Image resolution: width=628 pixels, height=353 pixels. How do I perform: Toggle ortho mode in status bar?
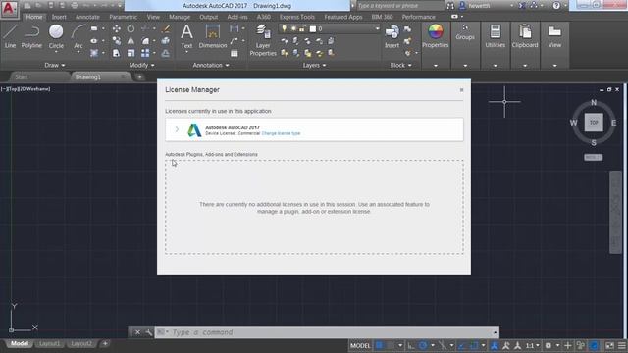411,345
